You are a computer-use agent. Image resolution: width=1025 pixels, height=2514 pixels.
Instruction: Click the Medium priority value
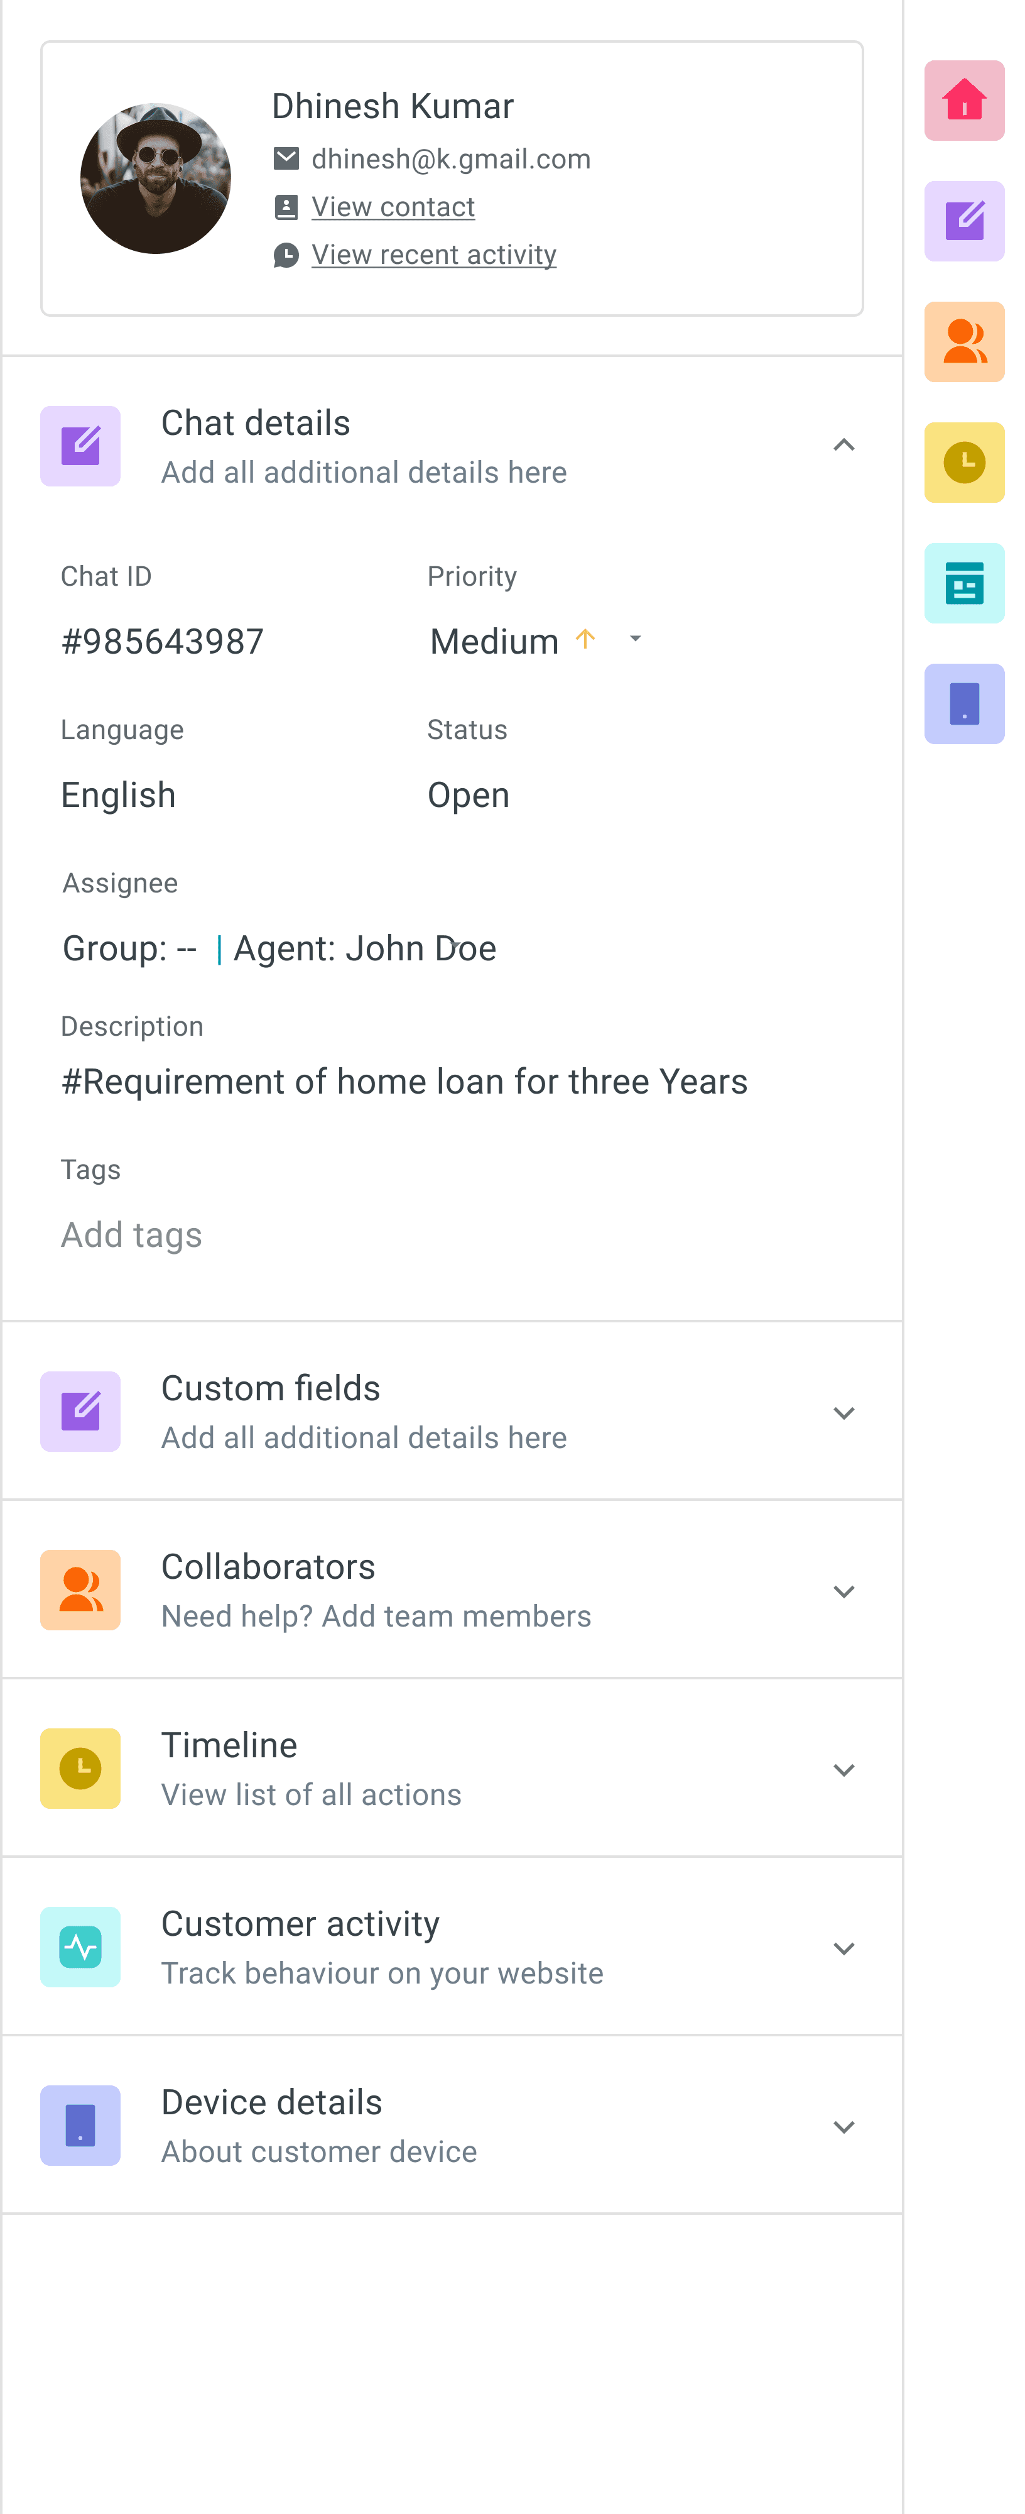click(x=494, y=641)
